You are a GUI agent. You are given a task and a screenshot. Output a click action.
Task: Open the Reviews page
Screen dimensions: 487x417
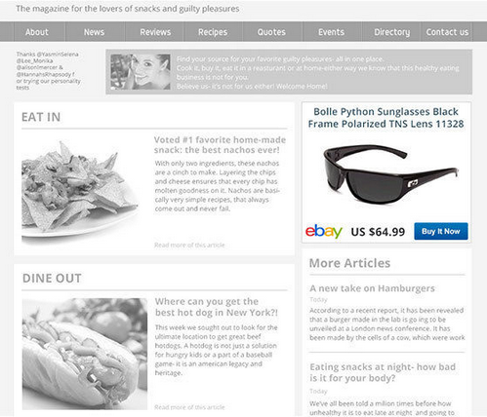pyautogui.click(x=155, y=32)
